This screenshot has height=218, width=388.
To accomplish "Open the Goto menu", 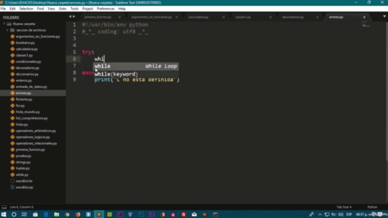I will pyautogui.click(x=62, y=8).
